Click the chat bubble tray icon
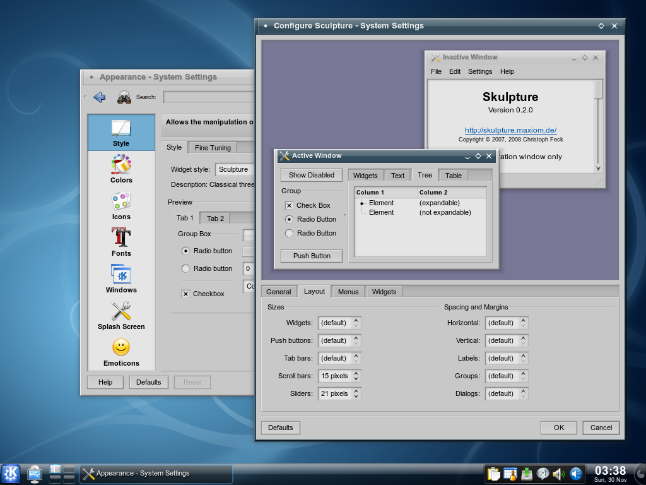This screenshot has width=646, height=485. click(543, 474)
